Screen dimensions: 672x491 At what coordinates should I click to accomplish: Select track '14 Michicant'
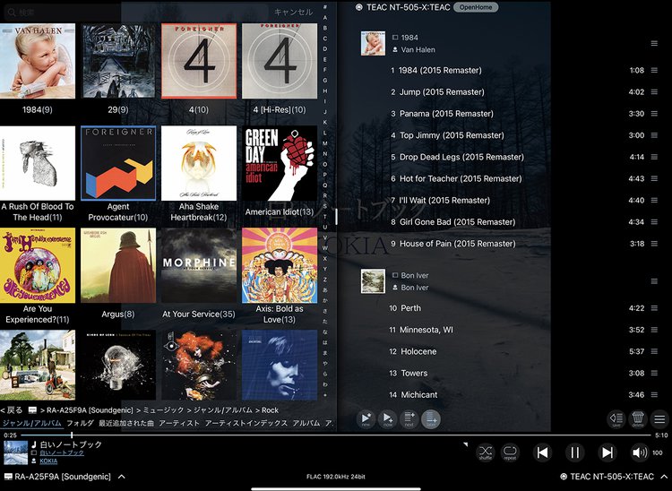[x=414, y=394]
